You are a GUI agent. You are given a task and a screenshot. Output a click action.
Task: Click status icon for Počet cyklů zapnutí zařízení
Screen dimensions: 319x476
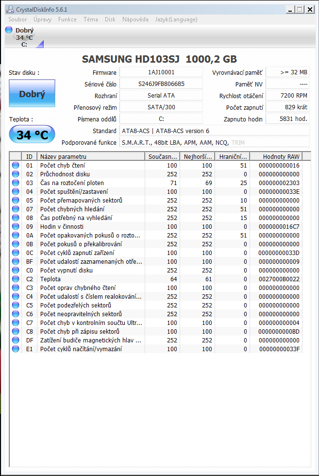tap(16, 253)
